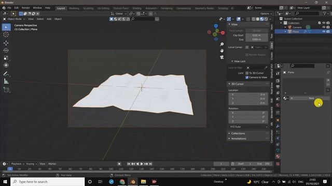
Task: Switch to the Modeling workspace tab
Action: [74, 8]
